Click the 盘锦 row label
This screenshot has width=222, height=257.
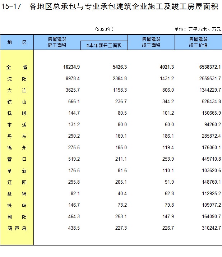point(17,194)
